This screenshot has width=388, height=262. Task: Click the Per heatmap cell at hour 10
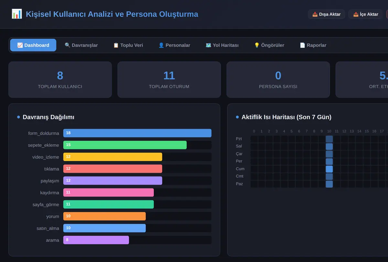point(329,162)
